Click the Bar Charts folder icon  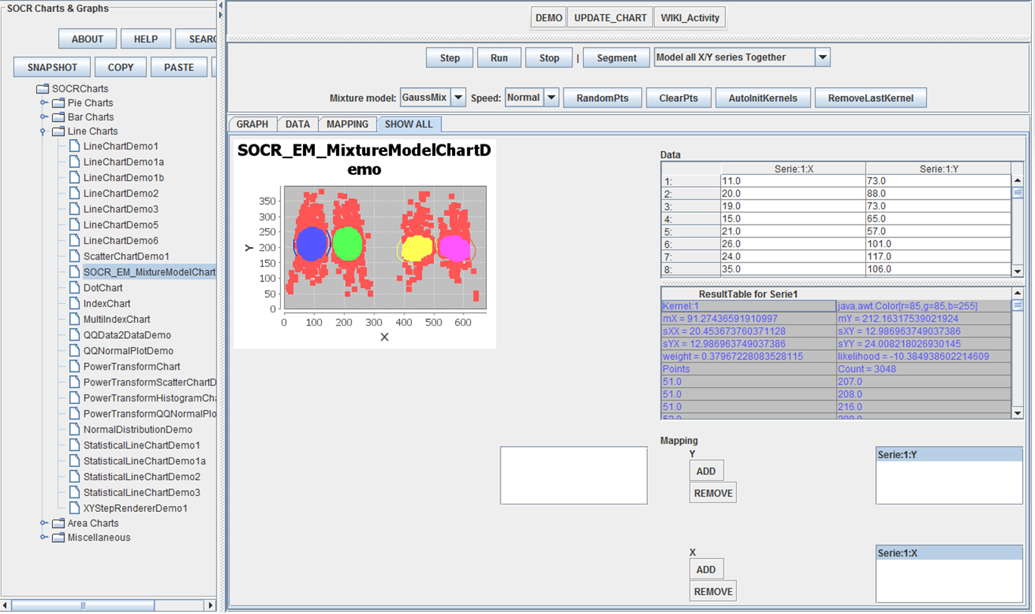58,117
